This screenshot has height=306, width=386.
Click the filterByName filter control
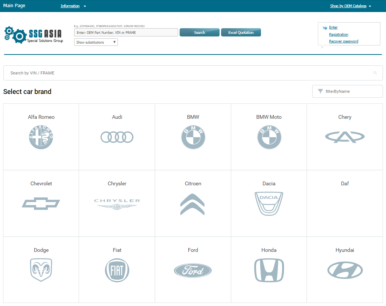coord(347,91)
